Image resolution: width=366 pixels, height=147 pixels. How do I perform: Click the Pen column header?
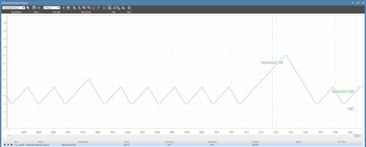(16, 142)
